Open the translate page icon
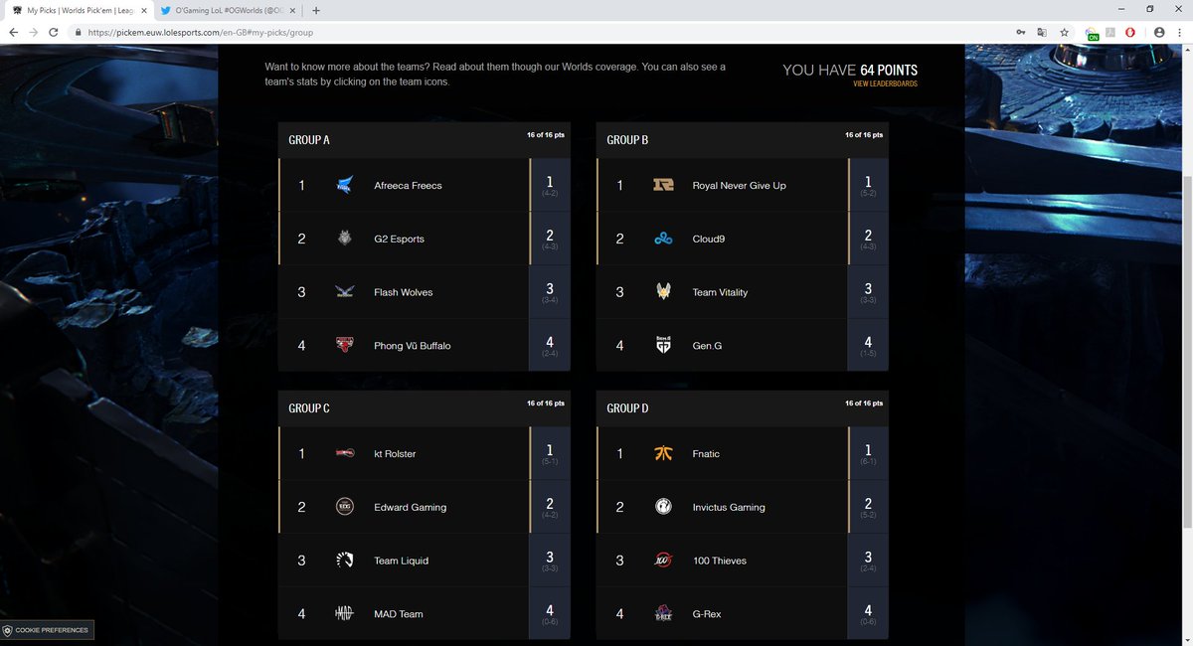Viewport: 1193px width, 646px height. (x=1042, y=32)
